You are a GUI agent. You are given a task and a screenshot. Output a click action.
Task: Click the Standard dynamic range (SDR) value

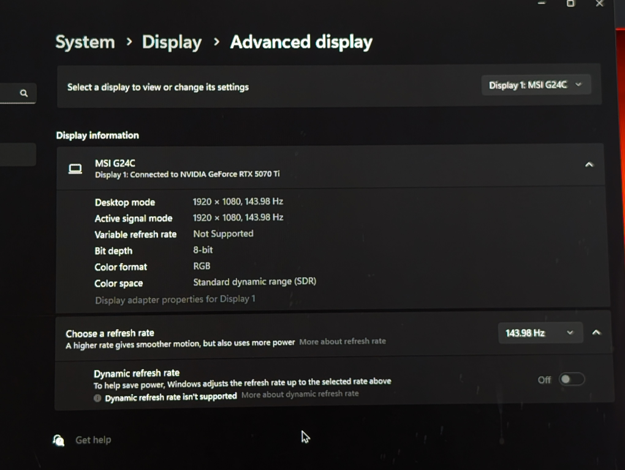coord(255,282)
